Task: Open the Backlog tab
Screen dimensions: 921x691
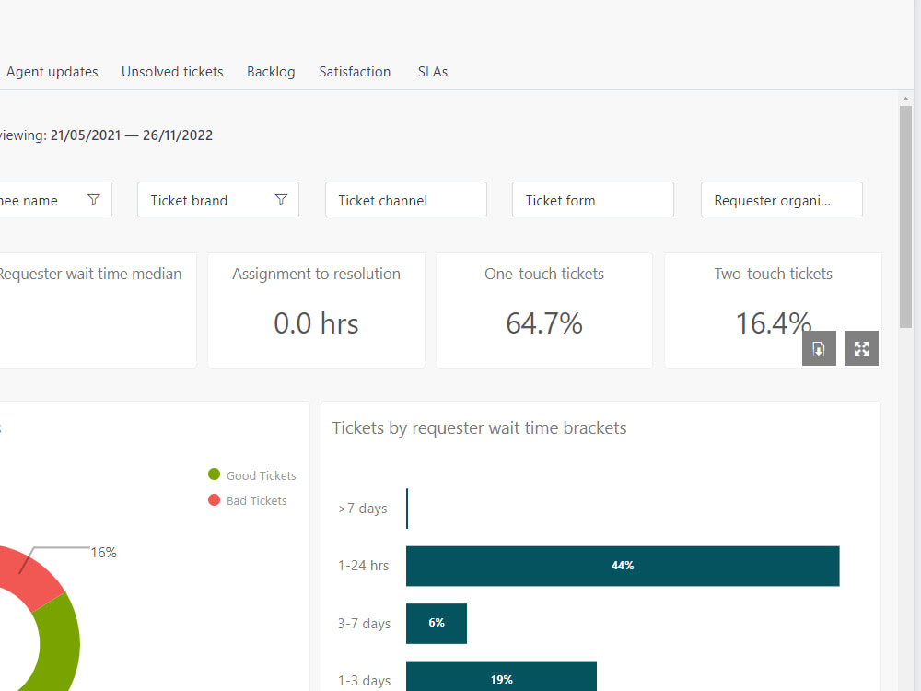Action: tap(271, 71)
